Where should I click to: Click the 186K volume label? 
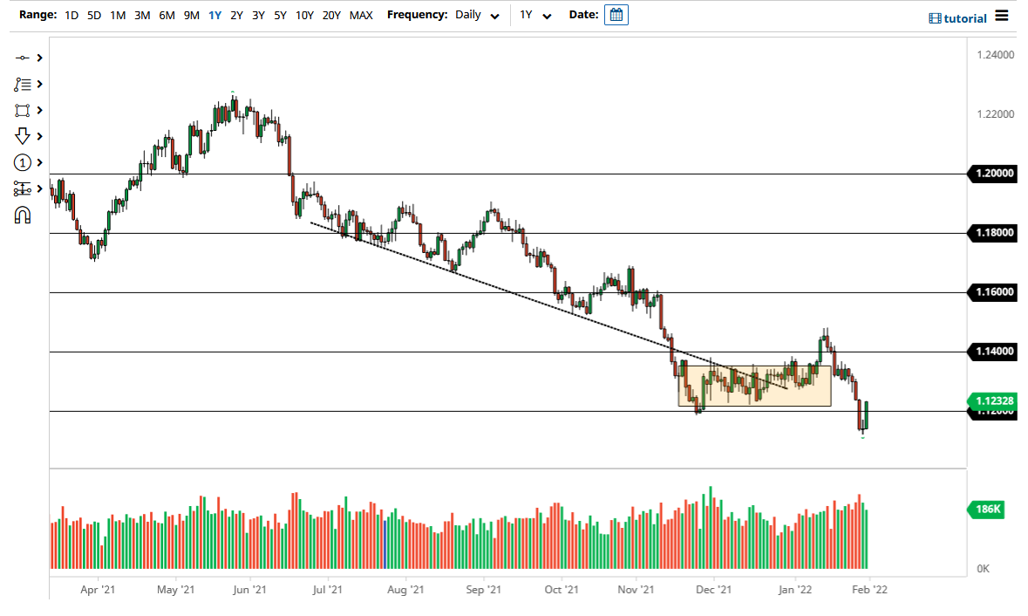pos(985,510)
